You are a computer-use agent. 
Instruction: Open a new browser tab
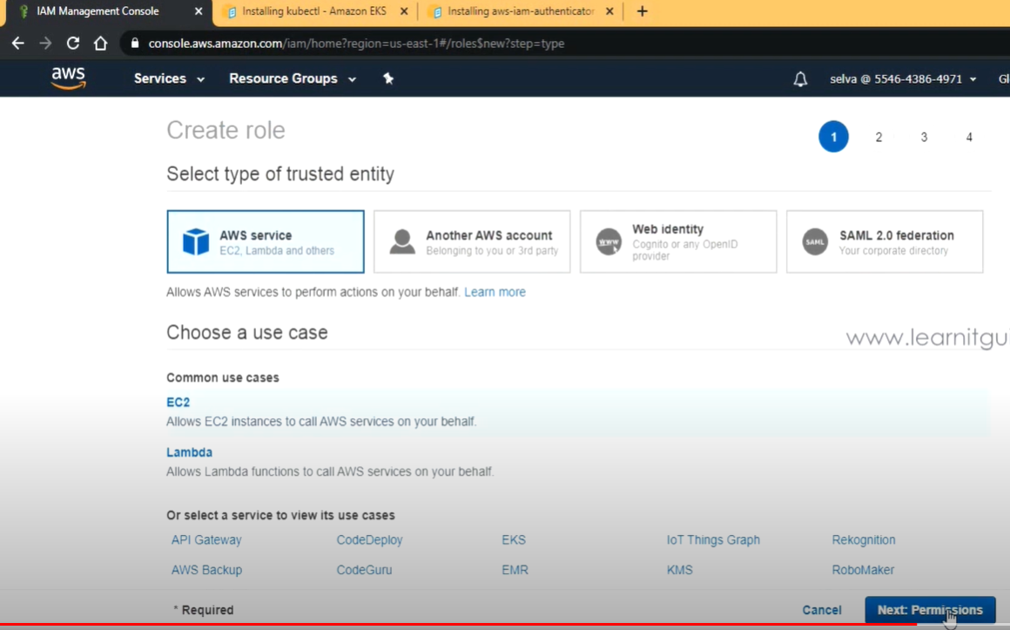coord(643,11)
